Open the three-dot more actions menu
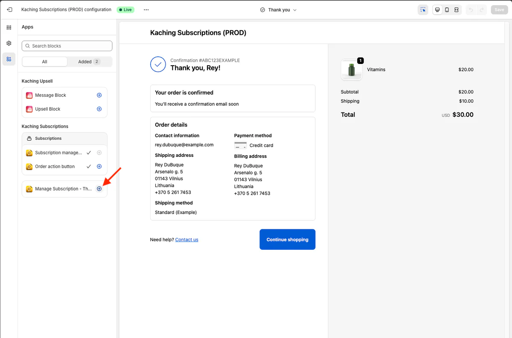This screenshot has width=512, height=338. [x=146, y=9]
